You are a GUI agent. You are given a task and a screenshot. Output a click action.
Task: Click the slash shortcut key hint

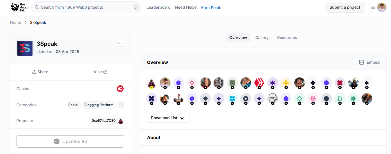(x=136, y=7)
